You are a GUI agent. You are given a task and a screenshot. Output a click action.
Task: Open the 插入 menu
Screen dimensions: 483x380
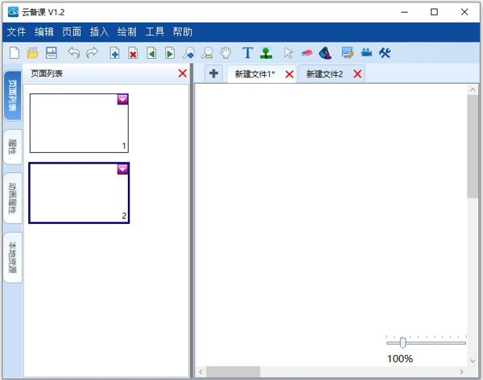click(x=99, y=32)
